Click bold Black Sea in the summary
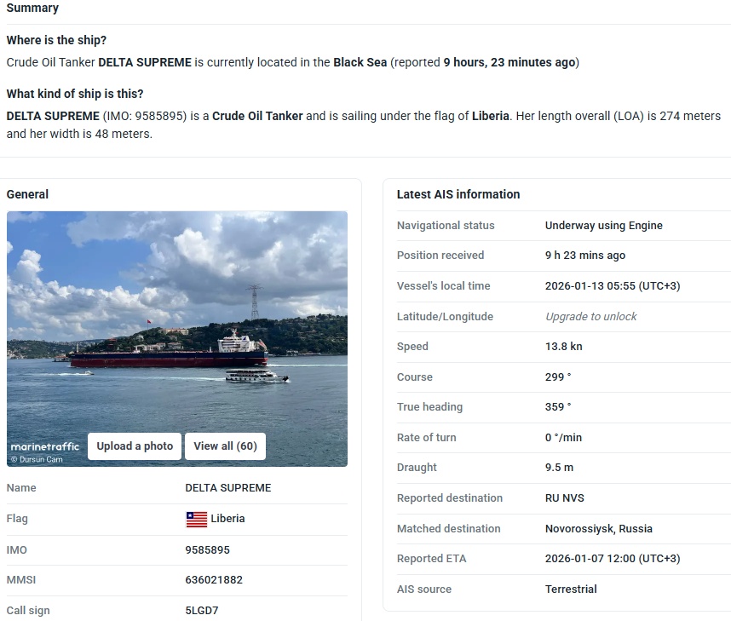Image resolution: width=731 pixels, height=621 pixels. [x=360, y=62]
